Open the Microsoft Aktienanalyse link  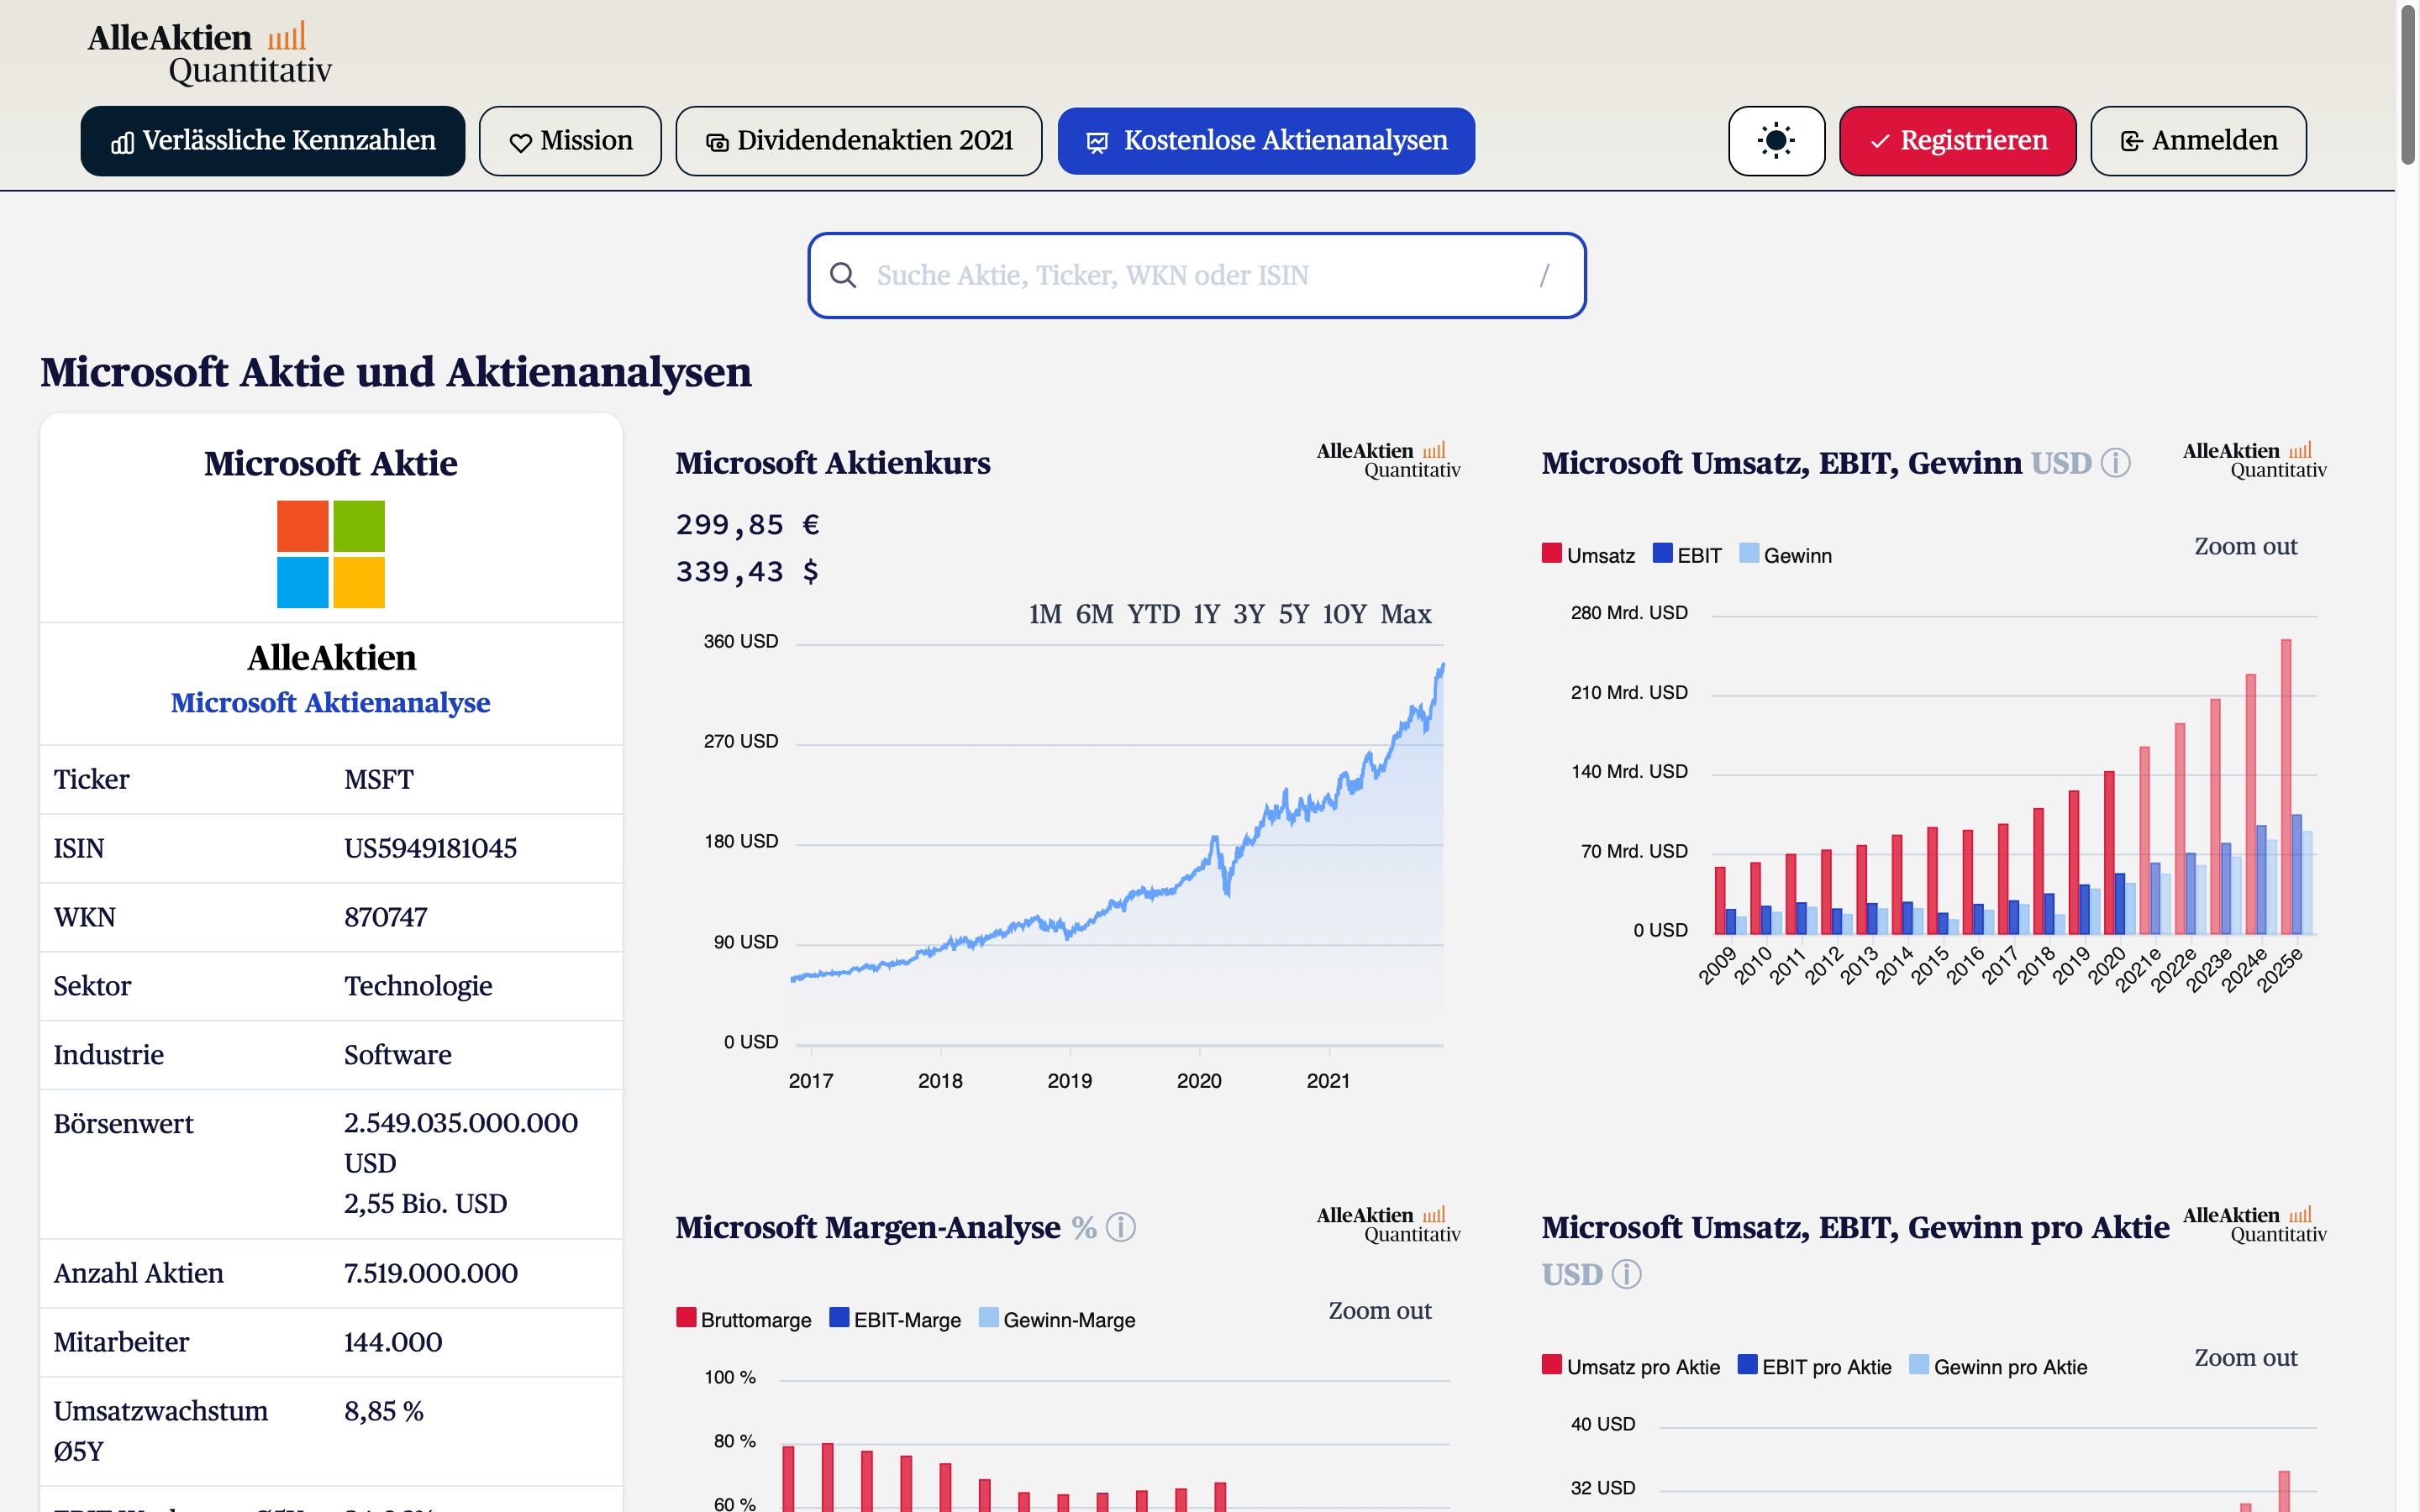[x=330, y=702]
